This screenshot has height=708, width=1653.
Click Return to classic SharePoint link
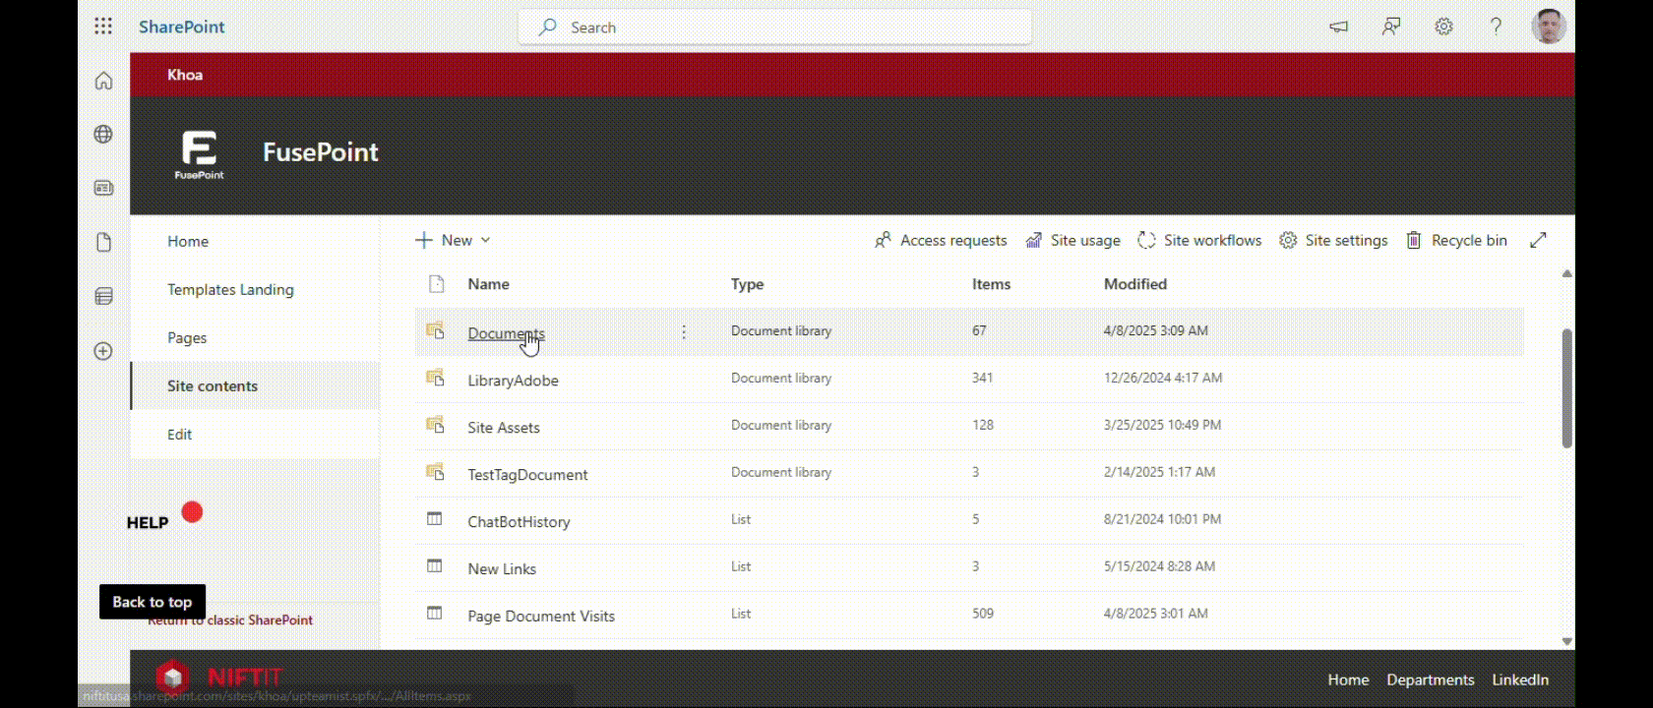260,620
